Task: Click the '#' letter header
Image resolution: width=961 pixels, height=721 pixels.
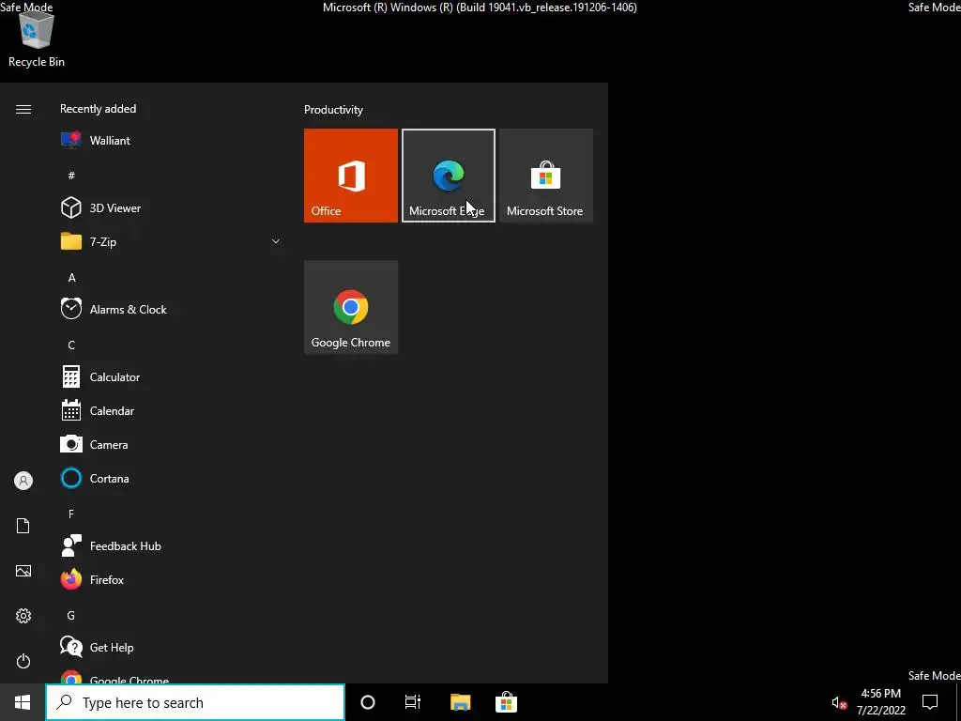Action: (71, 176)
